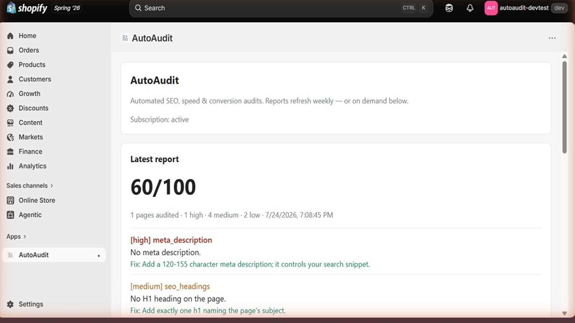575x323 pixels.
Task: Click the "[high] meta_description" issue title
Action: click(171, 240)
